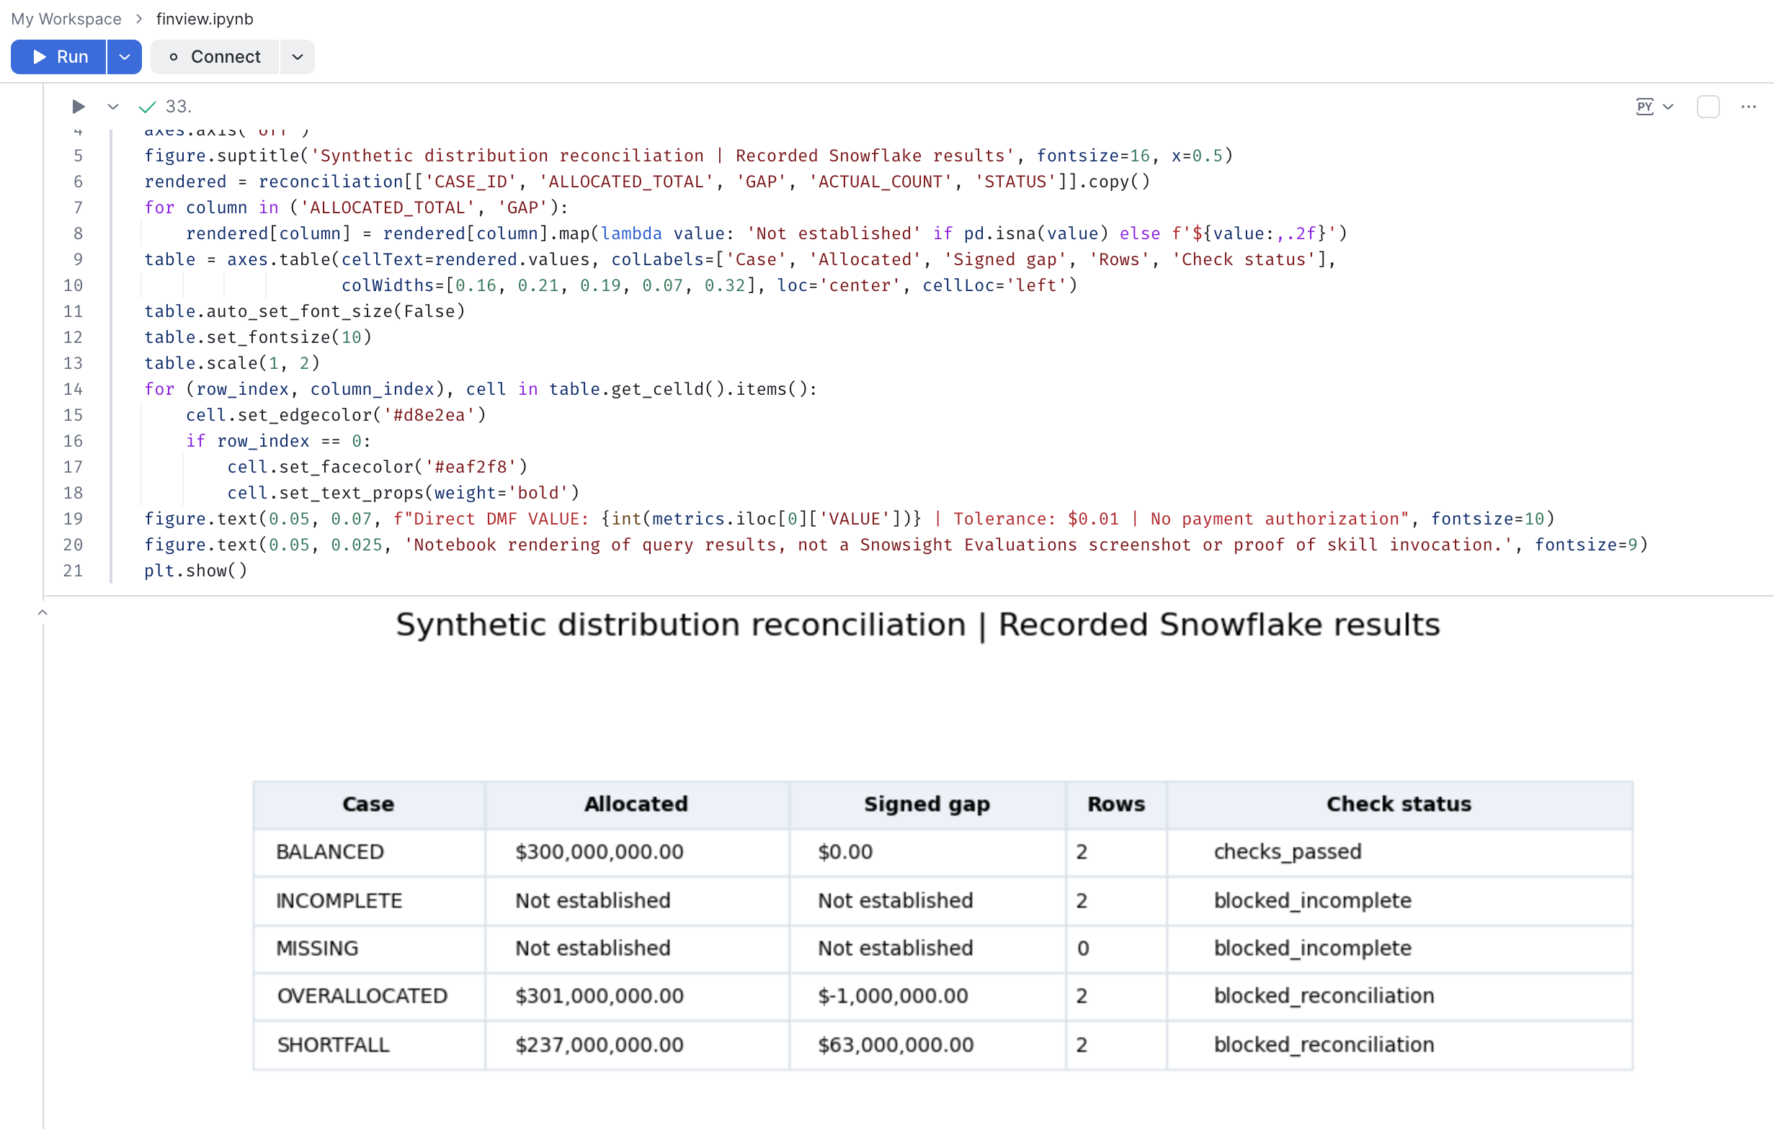Click the '$301,000,000.00' allocated value
The height and width of the screenshot is (1129, 1774).
click(x=599, y=996)
